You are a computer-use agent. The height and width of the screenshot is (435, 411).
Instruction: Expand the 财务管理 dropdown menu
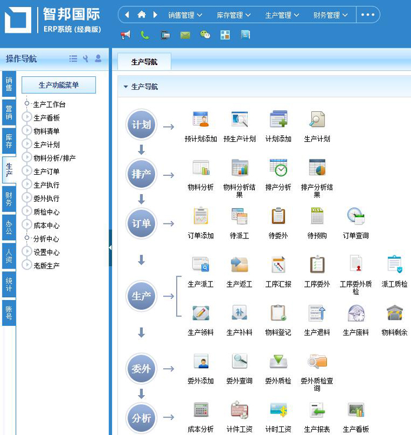point(331,15)
